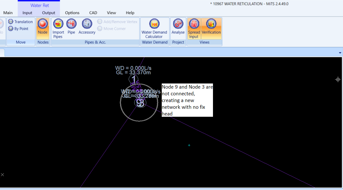Select Move by Translation

(20, 22)
